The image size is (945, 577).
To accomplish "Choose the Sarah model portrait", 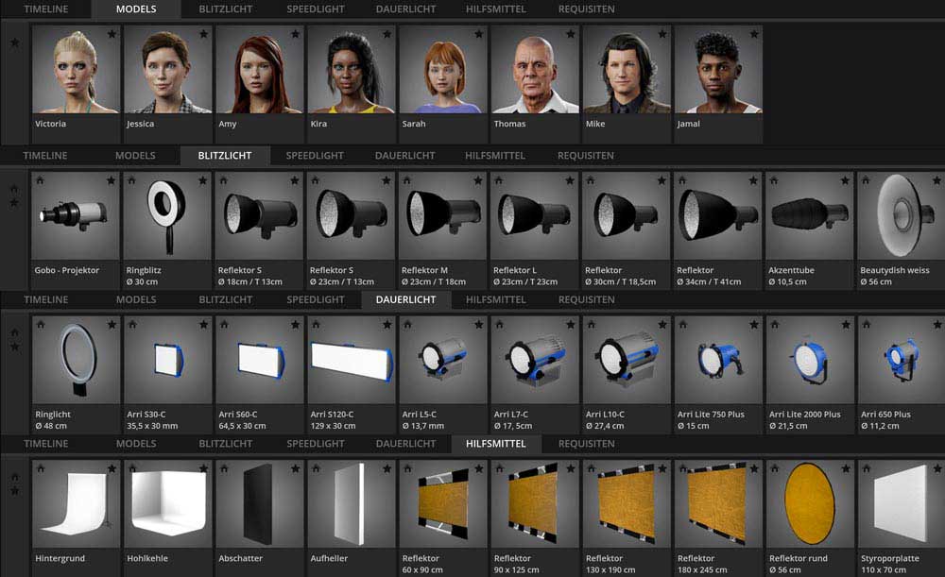I will (x=443, y=69).
